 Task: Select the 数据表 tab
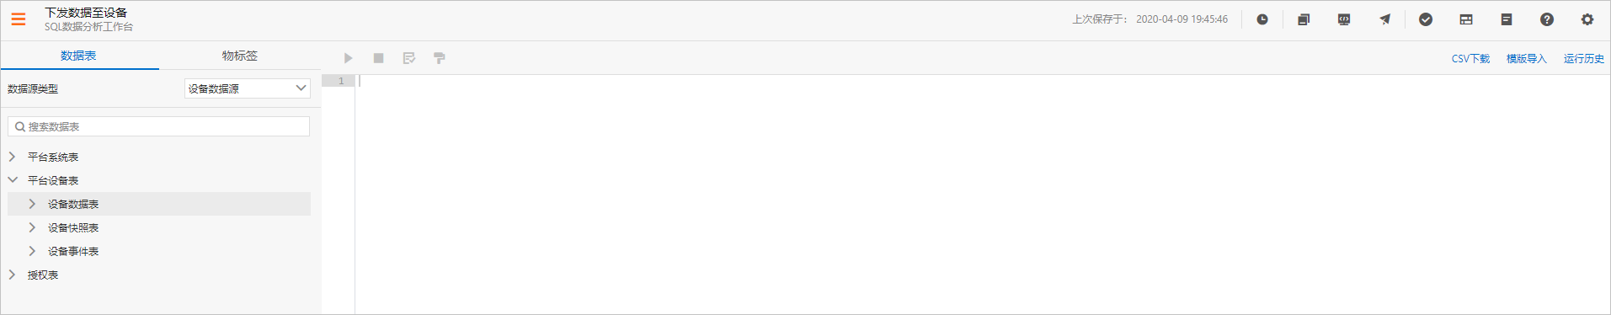pos(79,56)
